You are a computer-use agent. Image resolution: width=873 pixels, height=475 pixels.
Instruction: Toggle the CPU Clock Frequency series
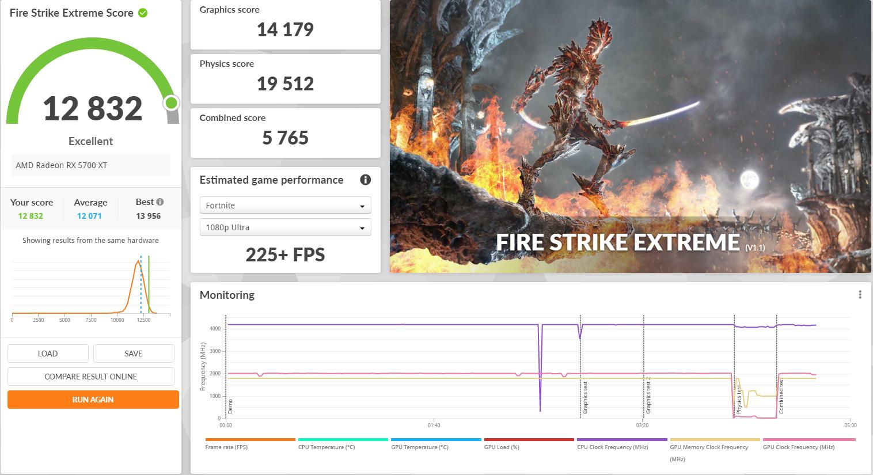pyautogui.click(x=613, y=447)
